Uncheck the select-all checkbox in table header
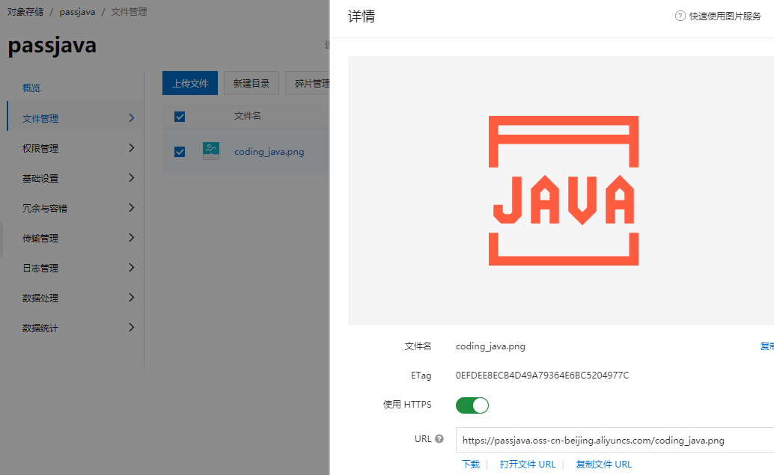The image size is (774, 475). click(180, 116)
